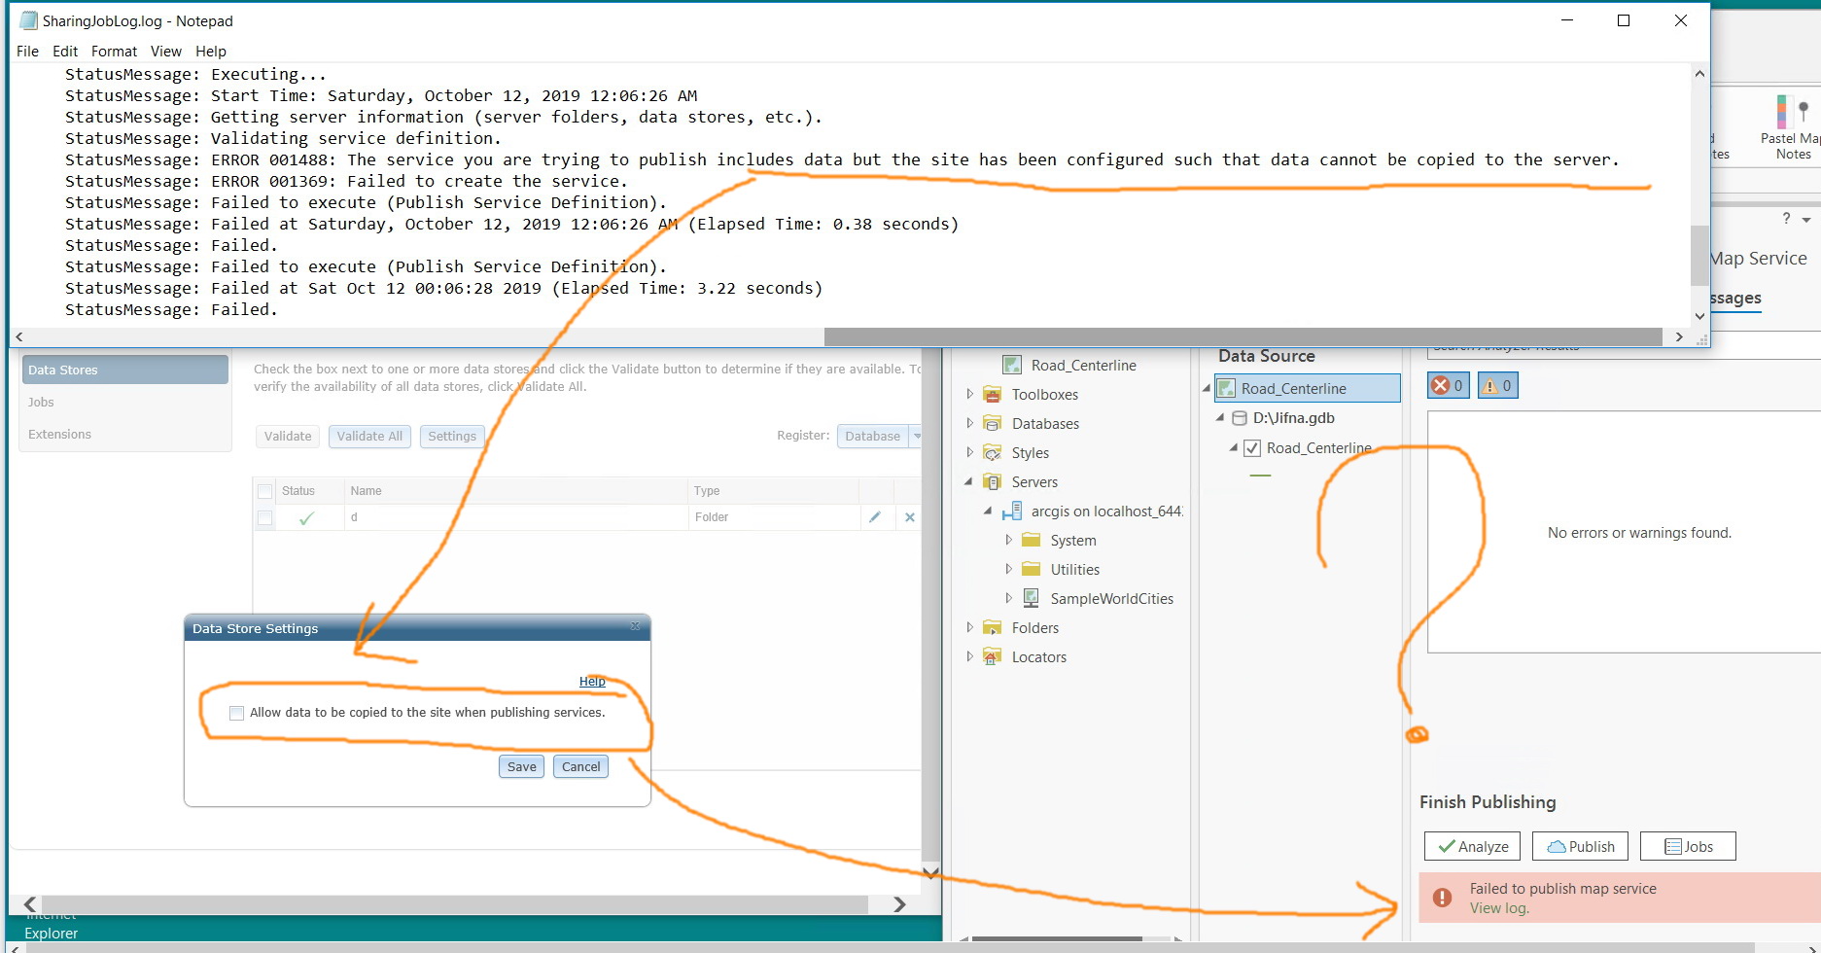Open the View menu in Notepad
1821x953 pixels.
coord(165,52)
